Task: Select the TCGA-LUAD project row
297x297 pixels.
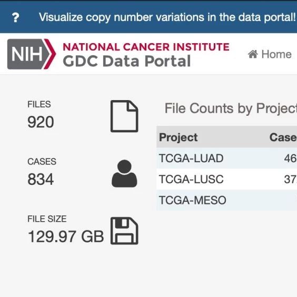Action: pyautogui.click(x=227, y=158)
